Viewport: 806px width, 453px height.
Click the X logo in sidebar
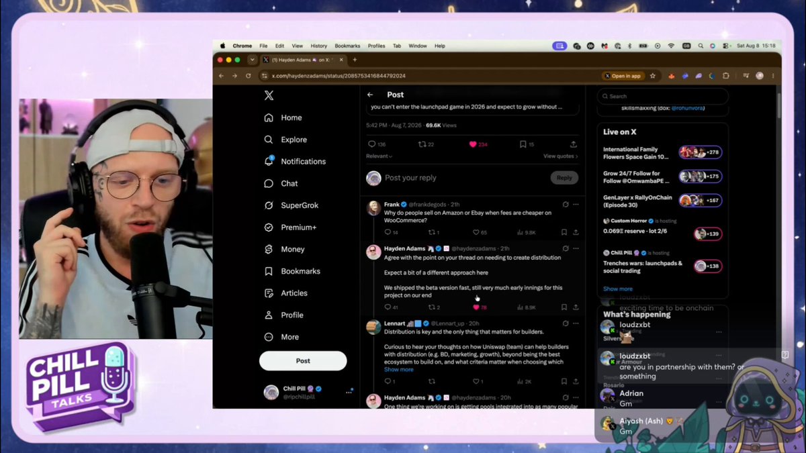(269, 95)
